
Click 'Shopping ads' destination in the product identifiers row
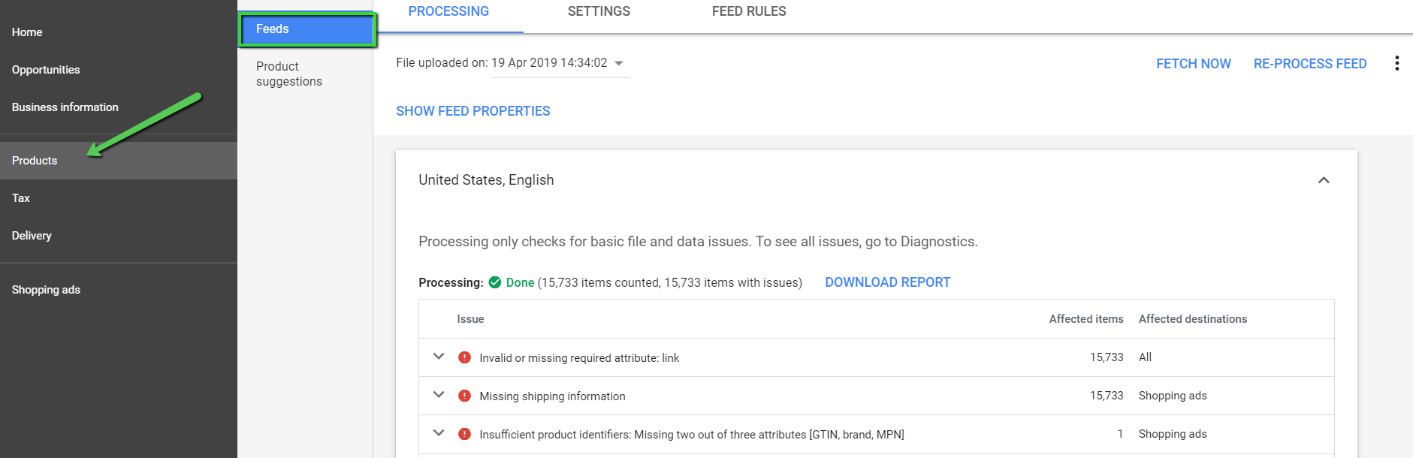point(1173,434)
